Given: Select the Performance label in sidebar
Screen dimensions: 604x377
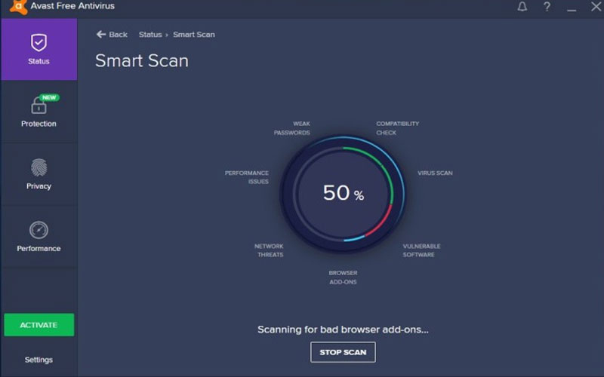Looking at the screenshot, I should 39,249.
